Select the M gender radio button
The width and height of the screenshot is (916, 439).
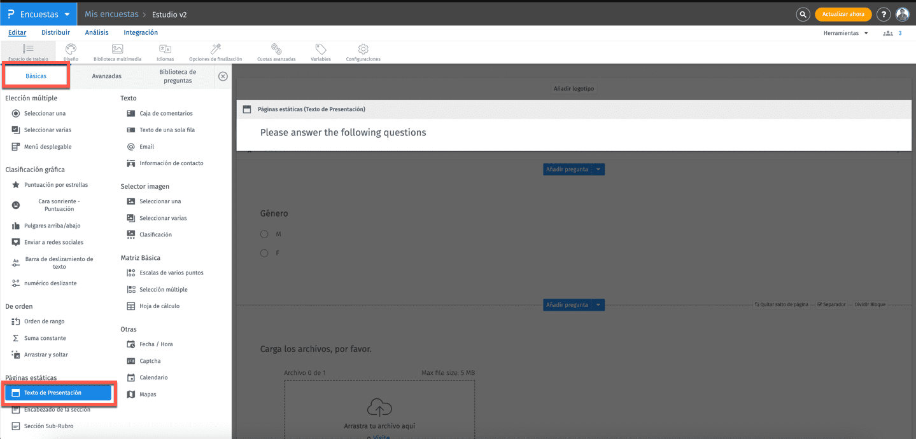coord(264,234)
